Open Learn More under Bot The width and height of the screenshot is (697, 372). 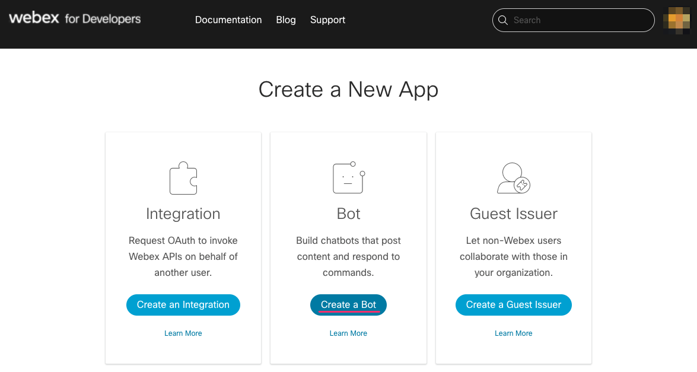pos(349,333)
